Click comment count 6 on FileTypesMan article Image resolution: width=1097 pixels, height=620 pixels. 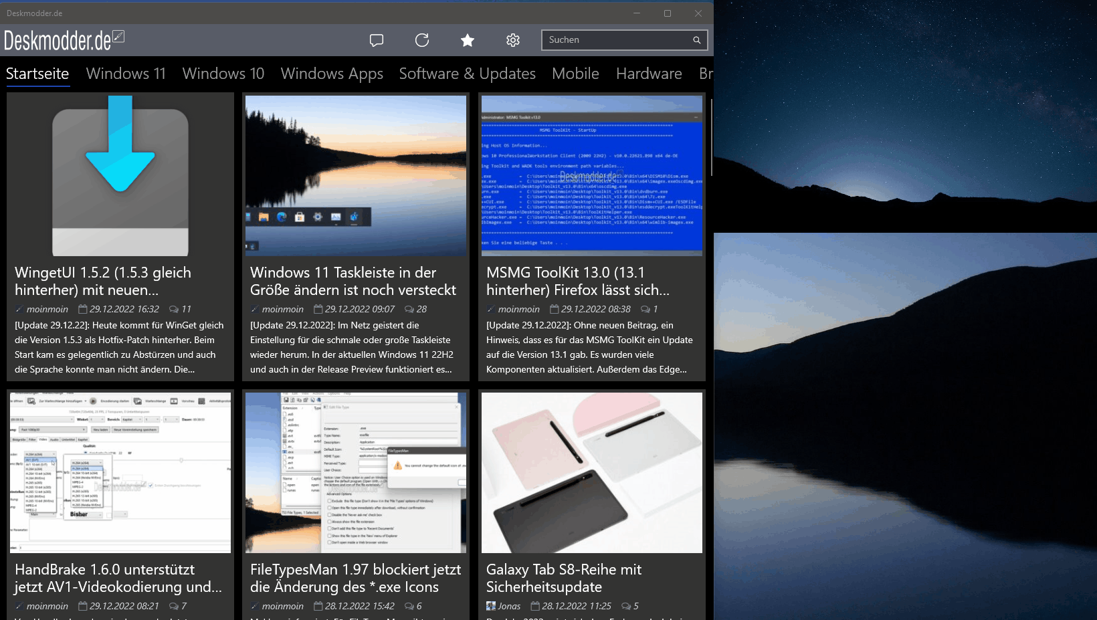tap(413, 606)
